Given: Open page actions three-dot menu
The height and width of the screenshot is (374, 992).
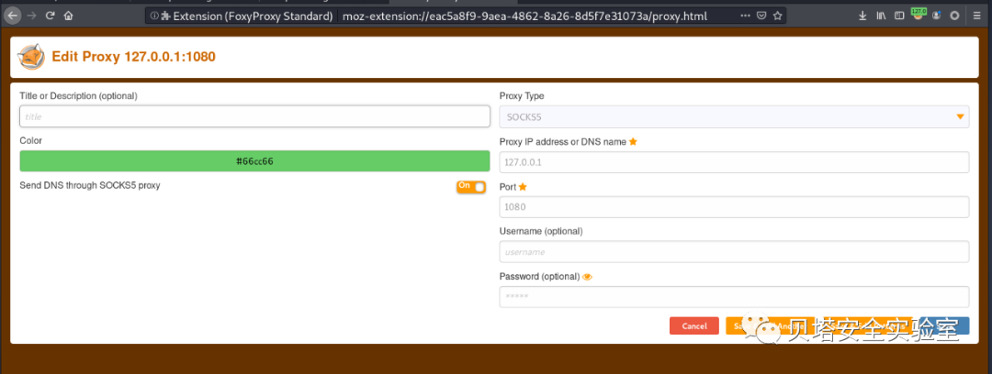Looking at the screenshot, I should (745, 16).
